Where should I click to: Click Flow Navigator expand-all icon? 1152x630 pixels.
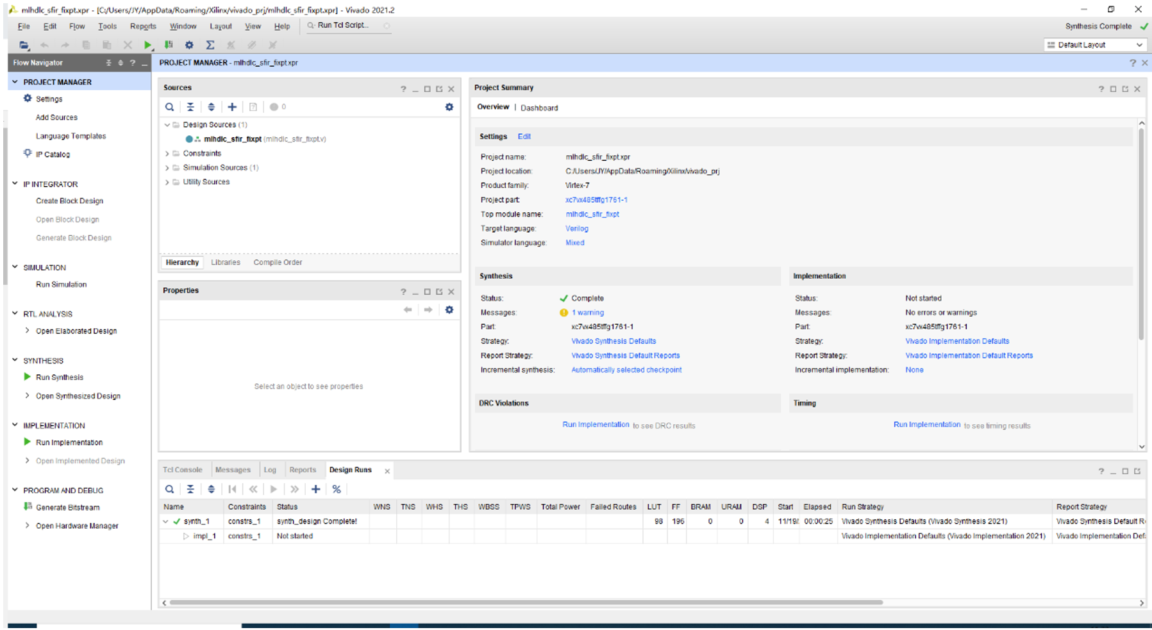click(x=121, y=63)
